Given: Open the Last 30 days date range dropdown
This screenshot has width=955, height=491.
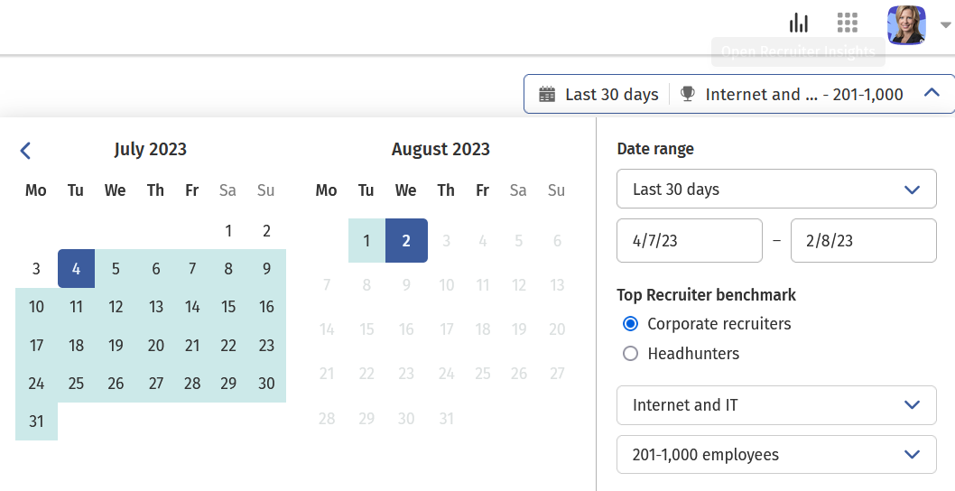Looking at the screenshot, I should pos(776,190).
